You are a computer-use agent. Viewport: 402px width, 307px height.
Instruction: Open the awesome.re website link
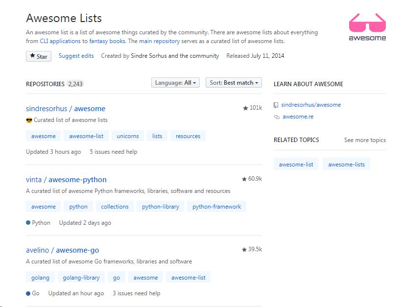[298, 117]
